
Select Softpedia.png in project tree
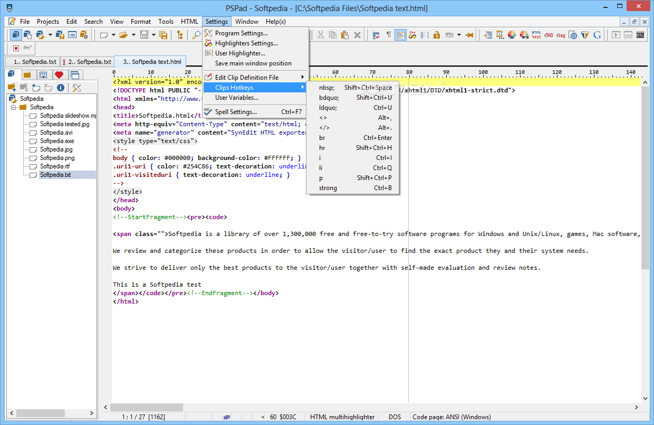point(57,158)
